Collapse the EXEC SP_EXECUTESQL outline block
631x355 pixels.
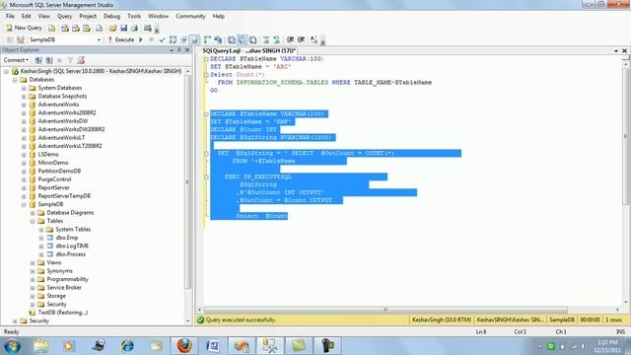tap(206, 177)
